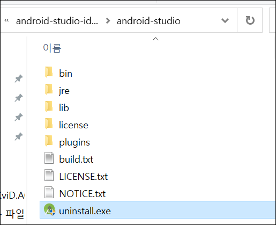276x225 pixels.
Task: Select LICENSE.txt file name
Action: pos(84,177)
